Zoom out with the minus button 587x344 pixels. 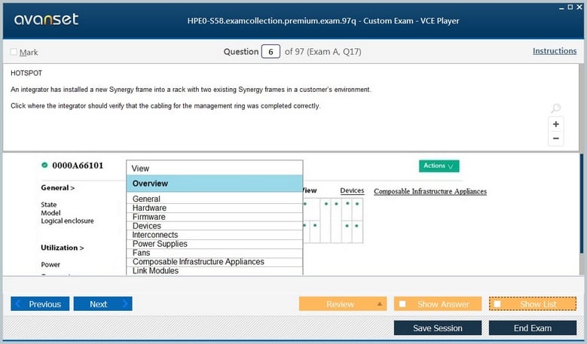[x=556, y=139]
